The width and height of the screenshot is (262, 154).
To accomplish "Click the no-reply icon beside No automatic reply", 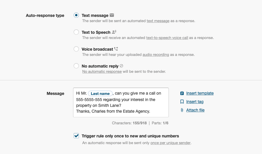I will (x=121, y=66).
